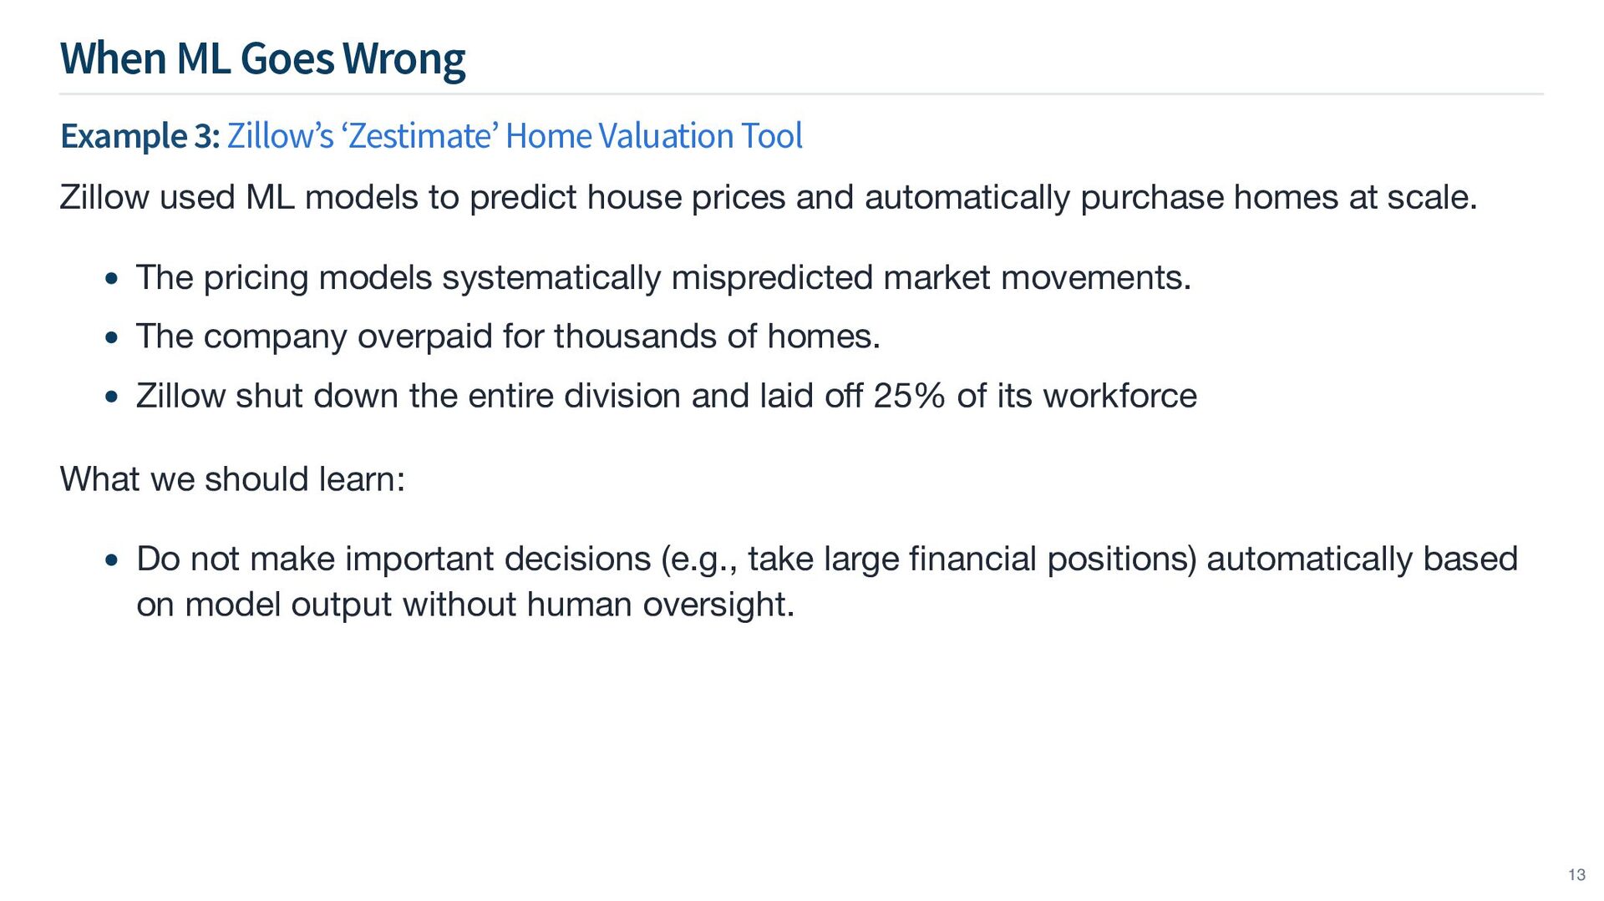Click the bullet point dot before 'The pricing models'
This screenshot has width=1604, height=901.
112,279
